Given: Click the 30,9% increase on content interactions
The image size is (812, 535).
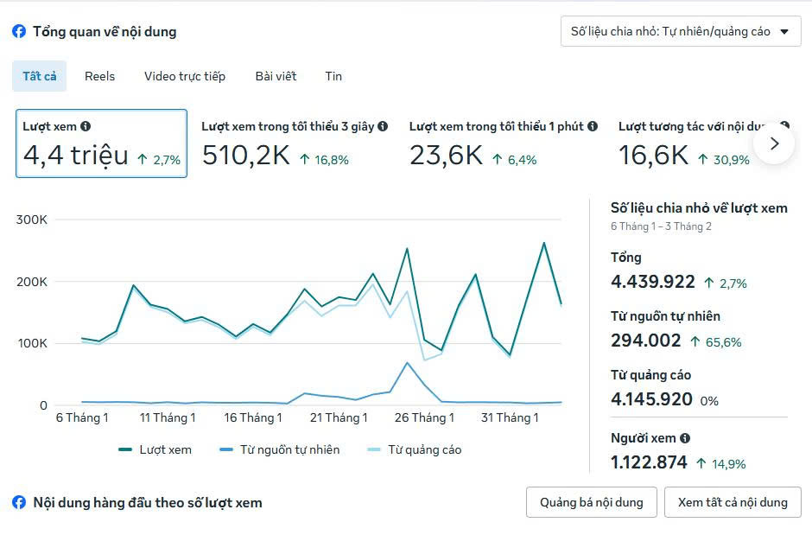Looking at the screenshot, I should 723,160.
